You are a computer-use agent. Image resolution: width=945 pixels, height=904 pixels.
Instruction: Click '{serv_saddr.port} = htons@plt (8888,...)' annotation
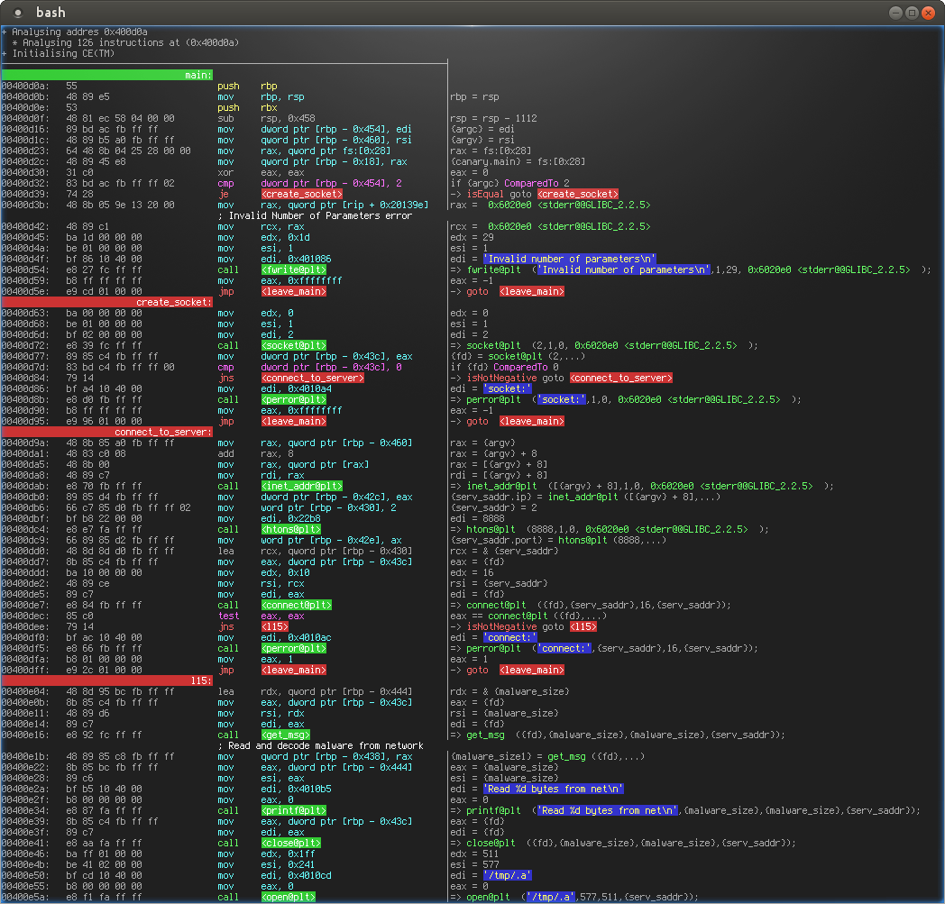pyautogui.click(x=559, y=540)
